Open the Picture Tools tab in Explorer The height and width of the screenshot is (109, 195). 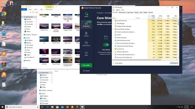click(x=49, y=9)
